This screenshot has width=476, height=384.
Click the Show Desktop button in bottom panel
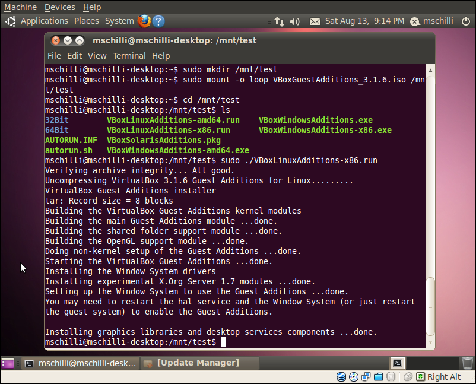(x=8, y=363)
